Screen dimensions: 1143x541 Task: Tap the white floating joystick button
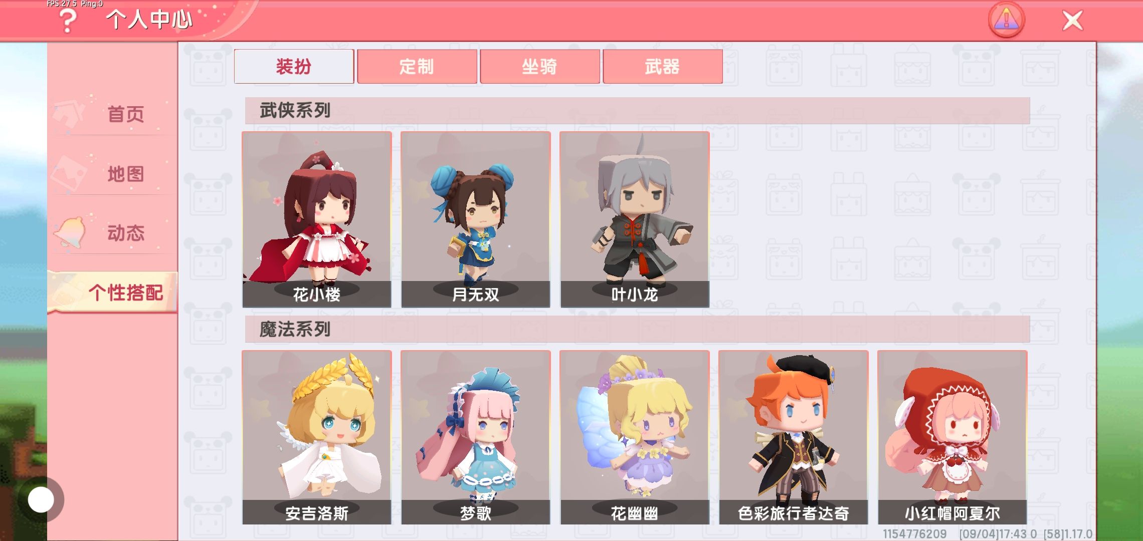pyautogui.click(x=41, y=499)
